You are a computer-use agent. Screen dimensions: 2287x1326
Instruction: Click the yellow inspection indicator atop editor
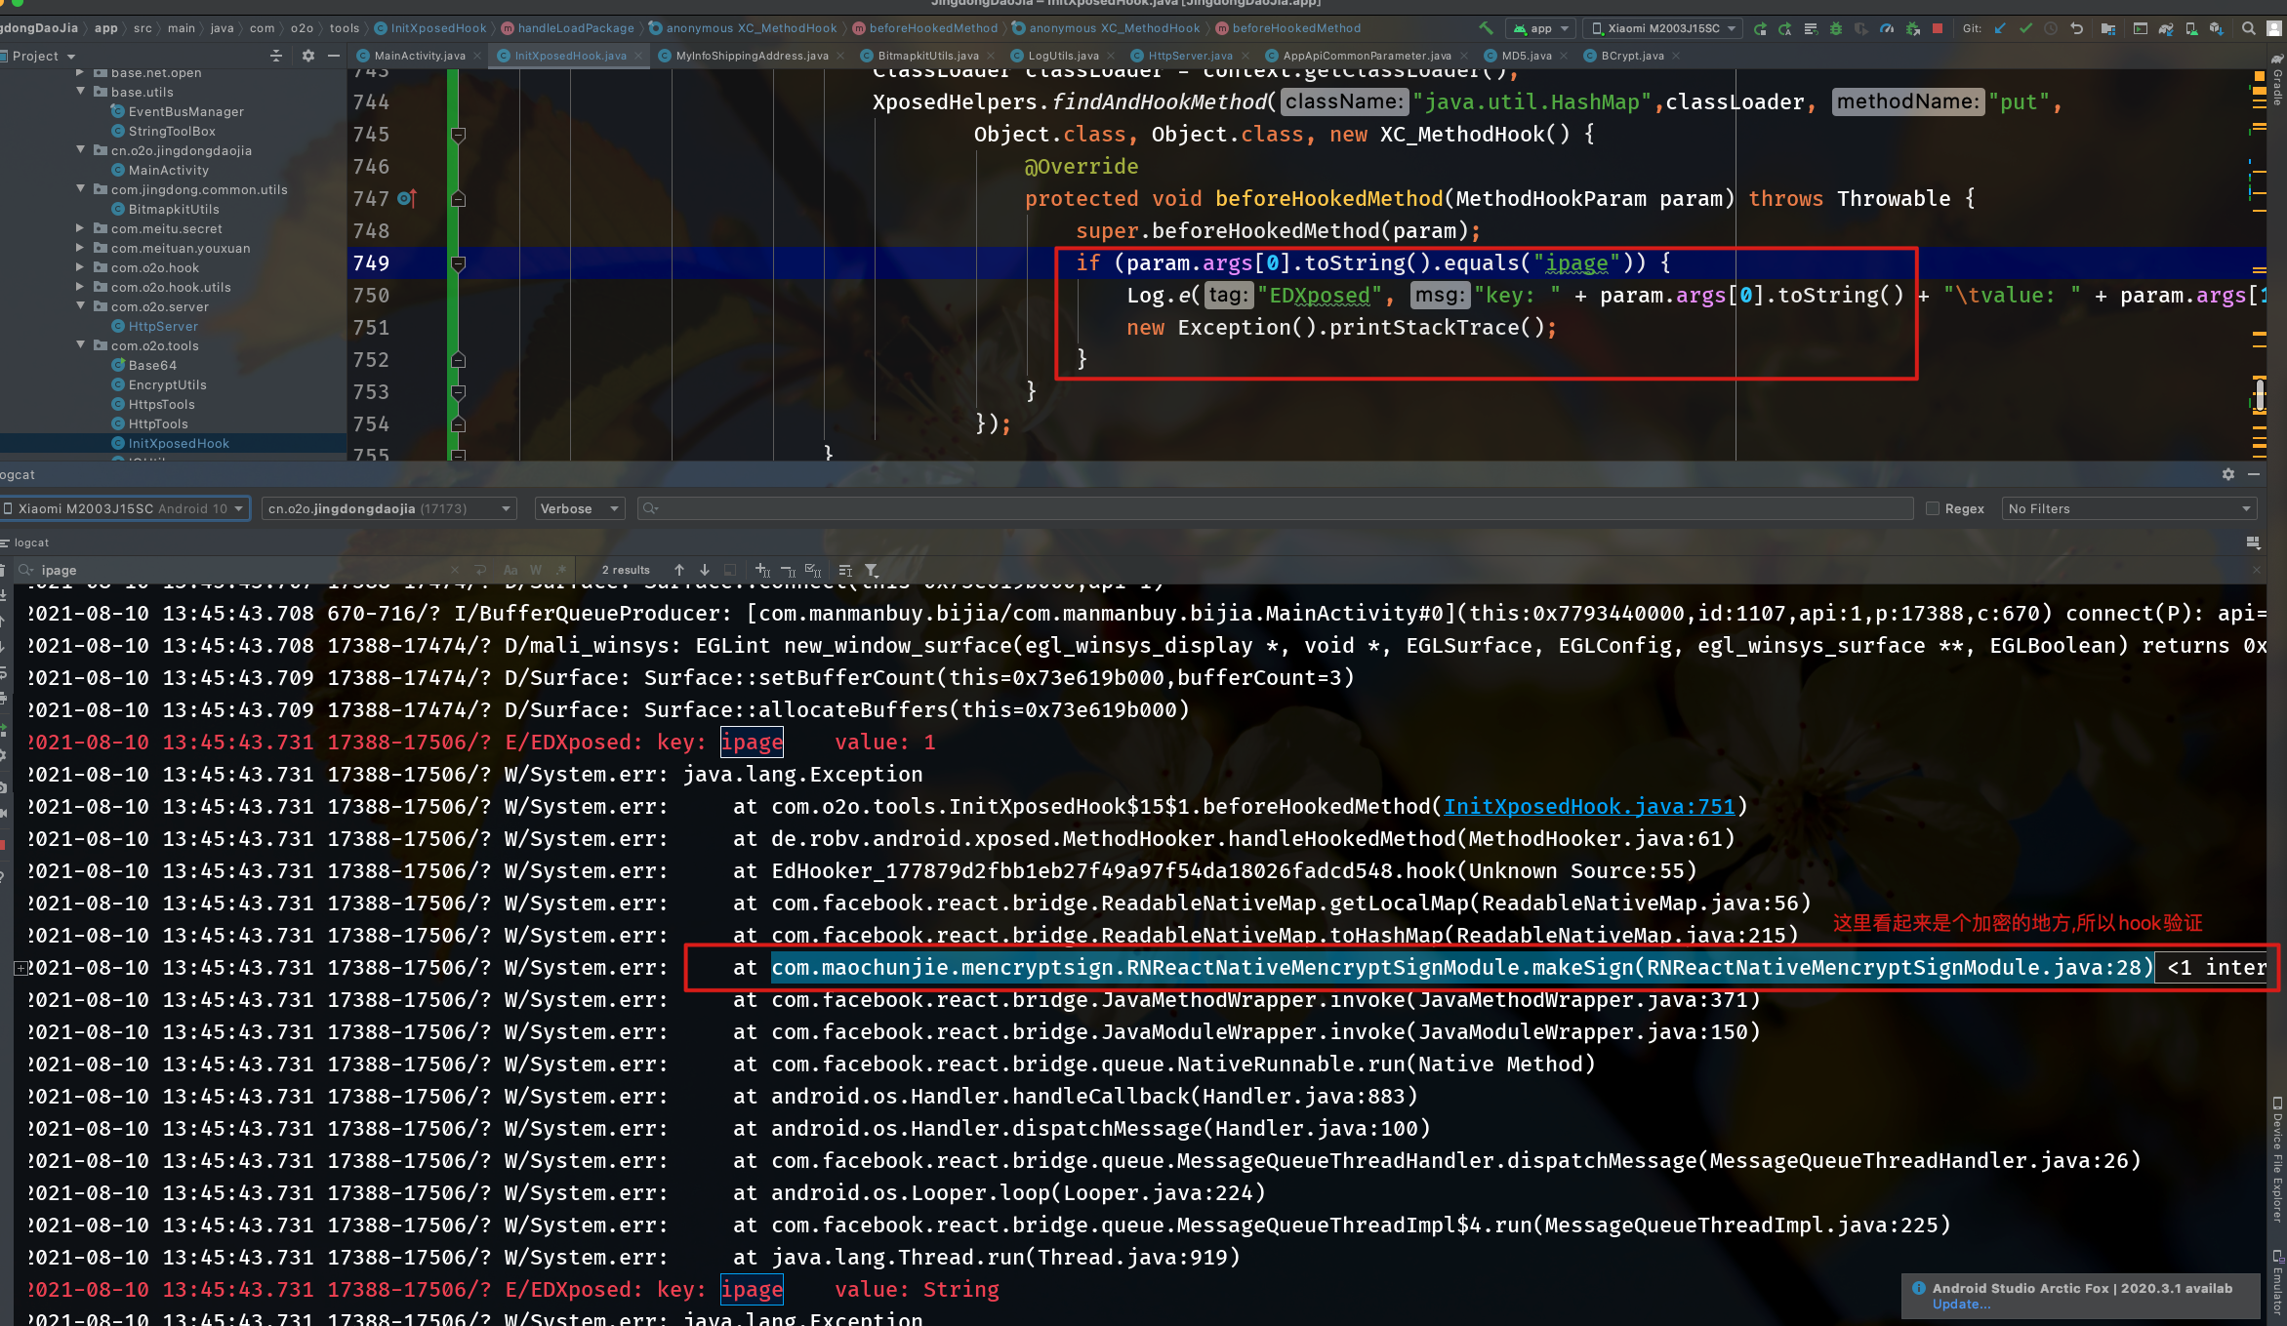pyautogui.click(x=2259, y=75)
